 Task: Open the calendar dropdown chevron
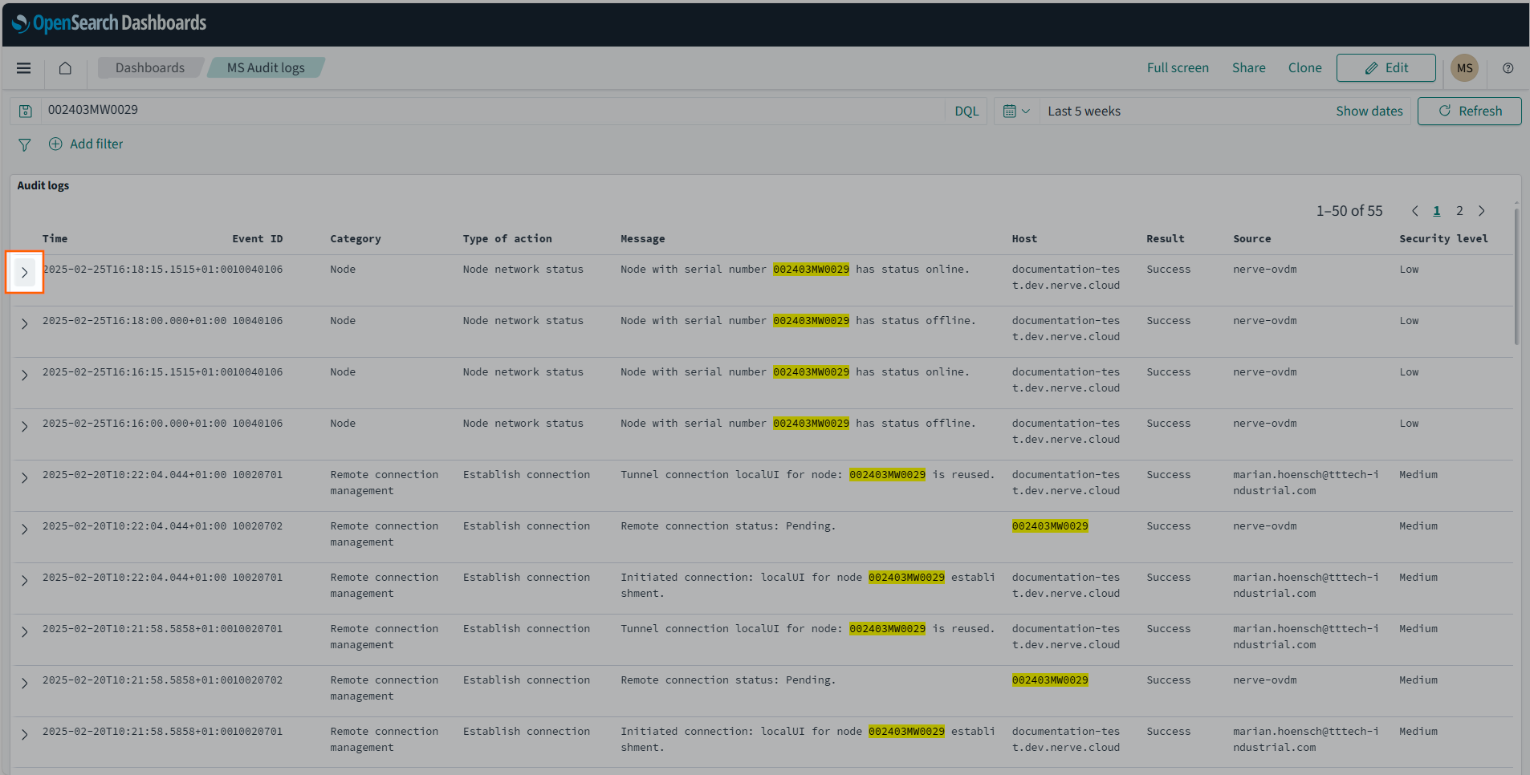(x=1025, y=111)
